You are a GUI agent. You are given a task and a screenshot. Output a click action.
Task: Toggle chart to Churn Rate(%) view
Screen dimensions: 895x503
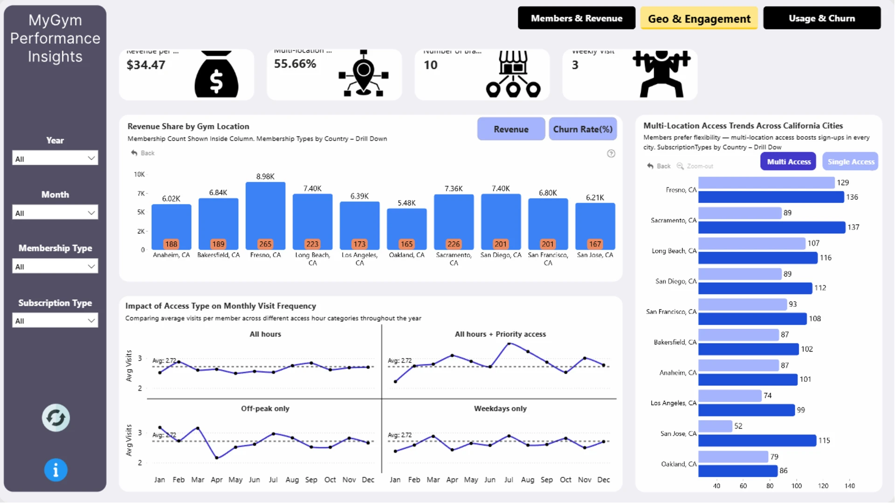click(583, 129)
